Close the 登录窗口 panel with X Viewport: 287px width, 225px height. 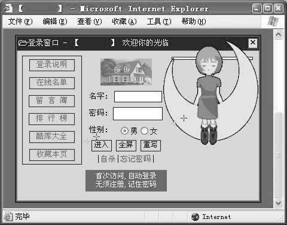point(253,42)
